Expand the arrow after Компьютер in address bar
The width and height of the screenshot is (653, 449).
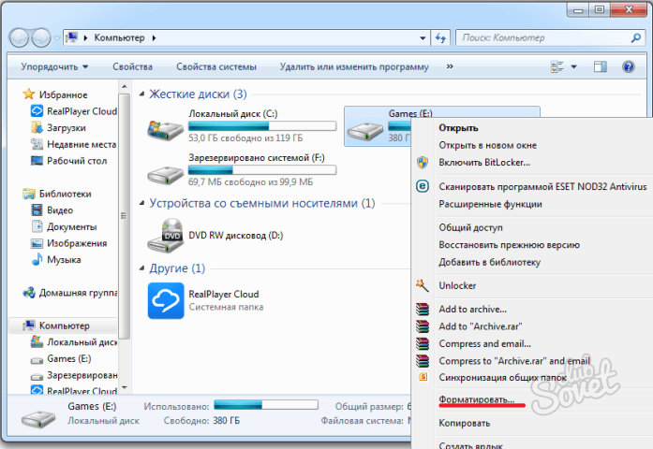click(x=154, y=37)
